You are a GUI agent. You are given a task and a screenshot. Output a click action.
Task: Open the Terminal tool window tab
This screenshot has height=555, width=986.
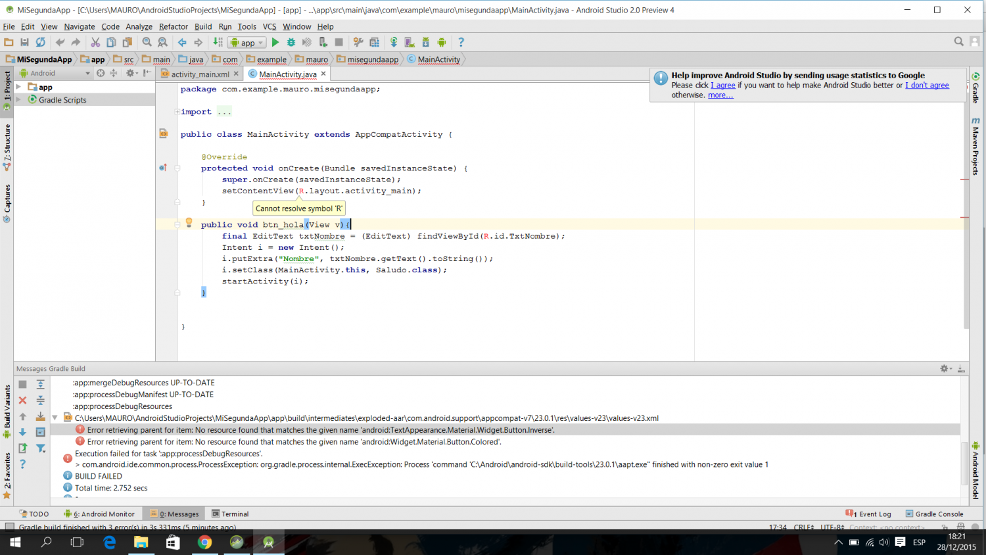click(230, 514)
